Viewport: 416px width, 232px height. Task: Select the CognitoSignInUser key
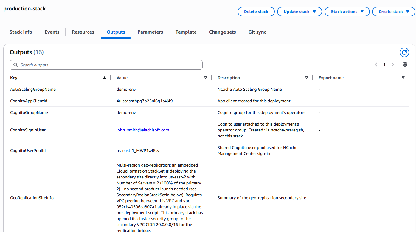pos(28,130)
